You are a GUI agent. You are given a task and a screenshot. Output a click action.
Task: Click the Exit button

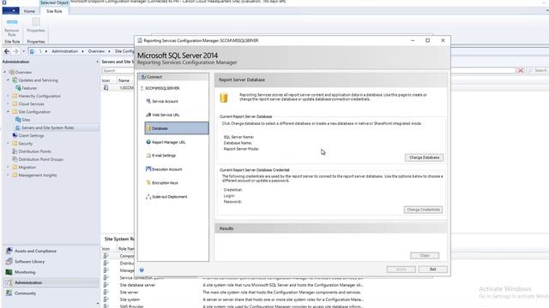coord(432,269)
